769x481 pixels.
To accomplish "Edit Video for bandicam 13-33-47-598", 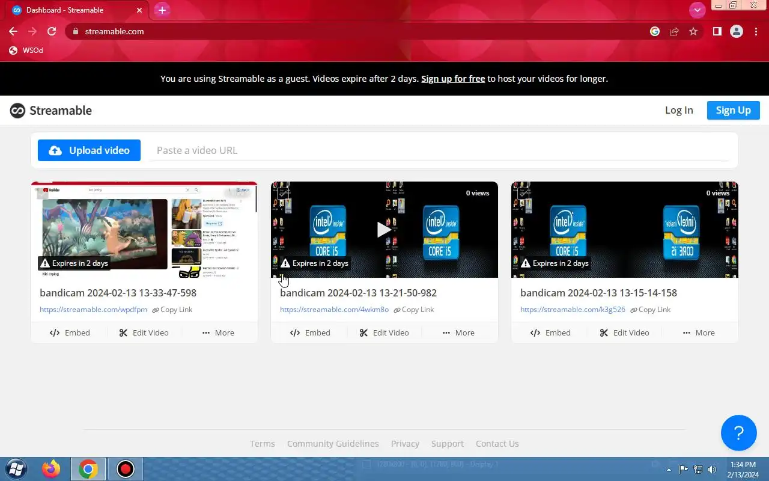I will (144, 332).
